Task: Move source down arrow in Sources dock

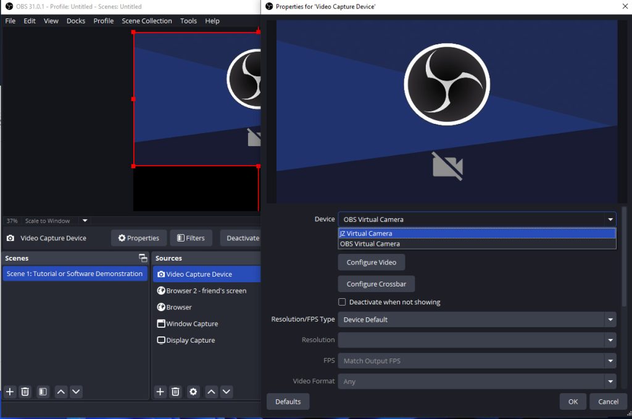Action: coord(227,392)
